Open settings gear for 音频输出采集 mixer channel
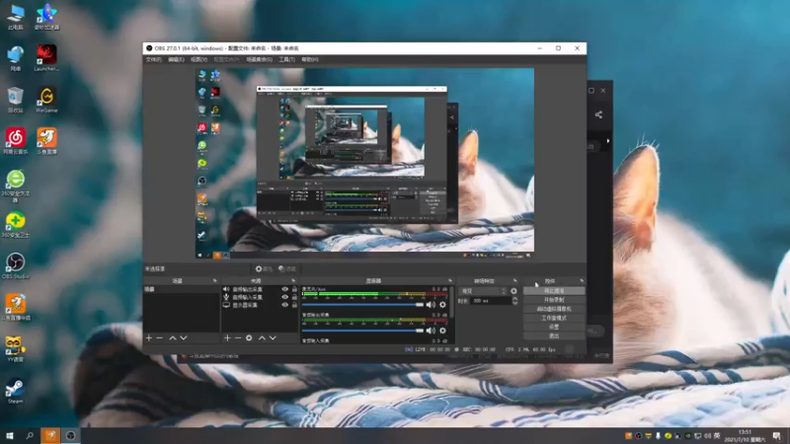790x444 pixels. pos(442,331)
